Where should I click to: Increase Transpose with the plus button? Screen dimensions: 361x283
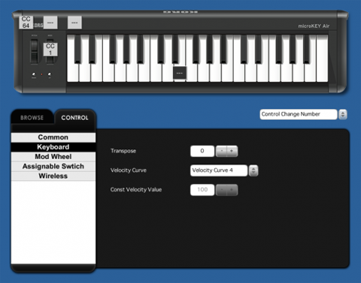(x=232, y=151)
